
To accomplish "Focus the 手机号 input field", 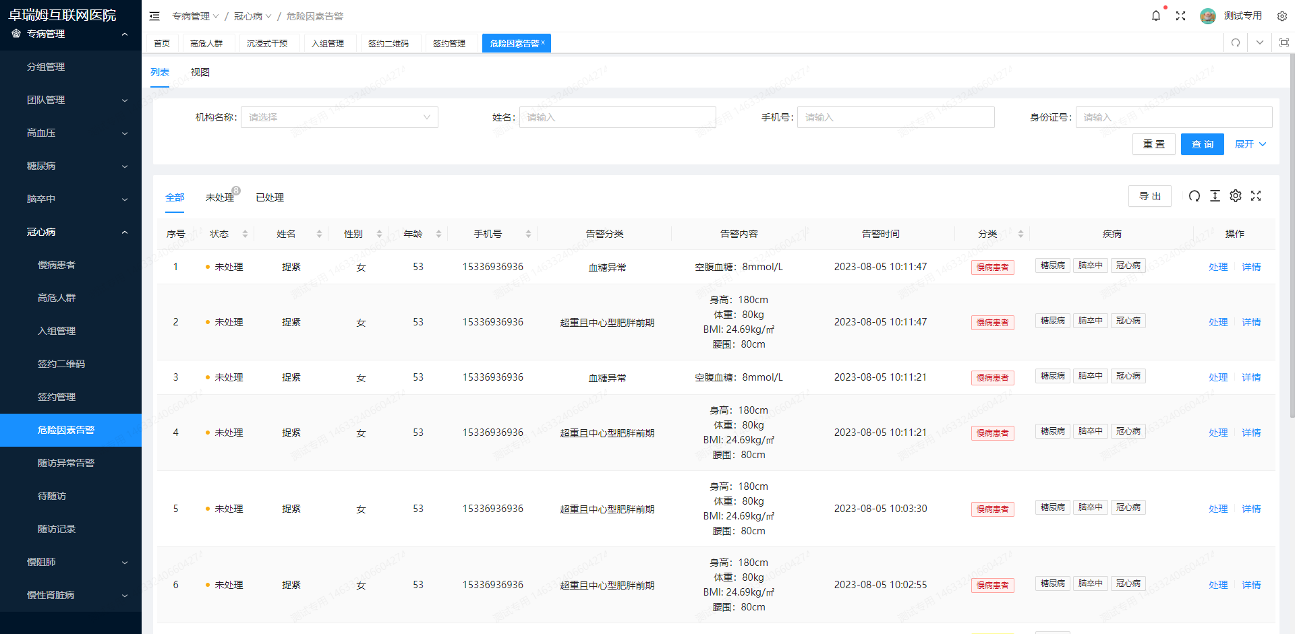I will click(x=896, y=117).
